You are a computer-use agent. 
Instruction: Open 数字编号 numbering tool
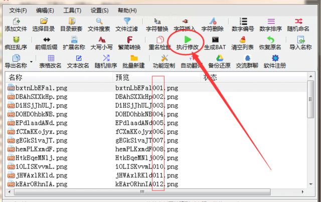point(243,24)
